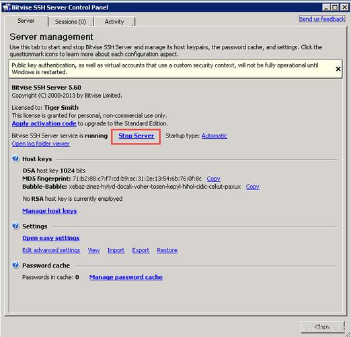Screen dimensions: 351x337
Task: Click the Stop Server link
Action: pos(136,135)
